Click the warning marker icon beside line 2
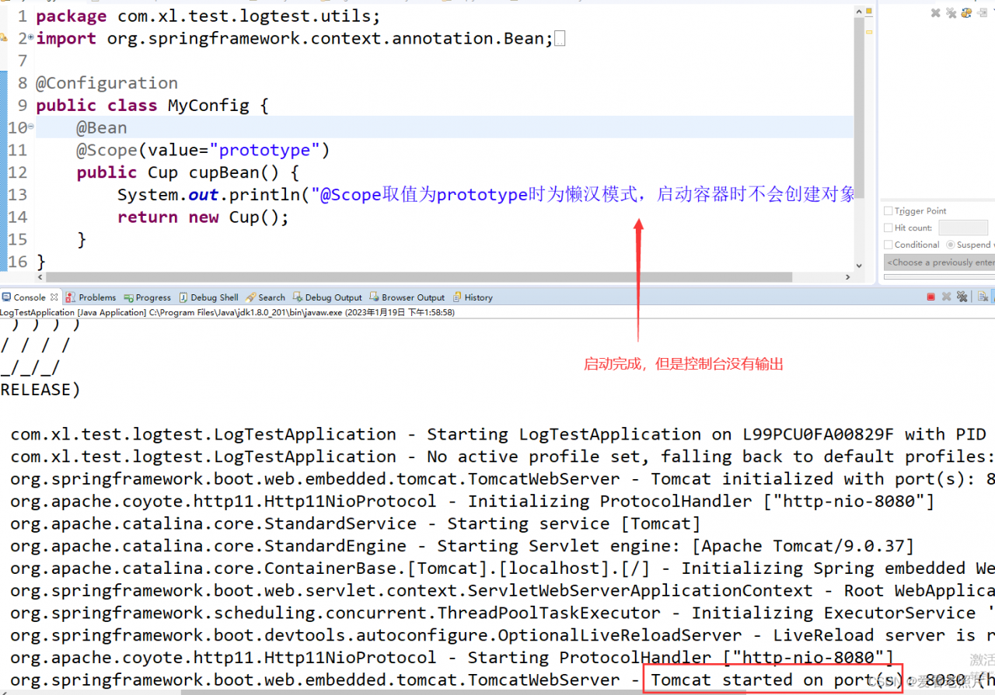Screen dimensions: 995x695 click(4, 38)
